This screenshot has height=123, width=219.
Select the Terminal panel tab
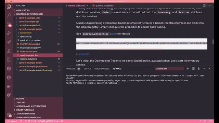pos(117,69)
